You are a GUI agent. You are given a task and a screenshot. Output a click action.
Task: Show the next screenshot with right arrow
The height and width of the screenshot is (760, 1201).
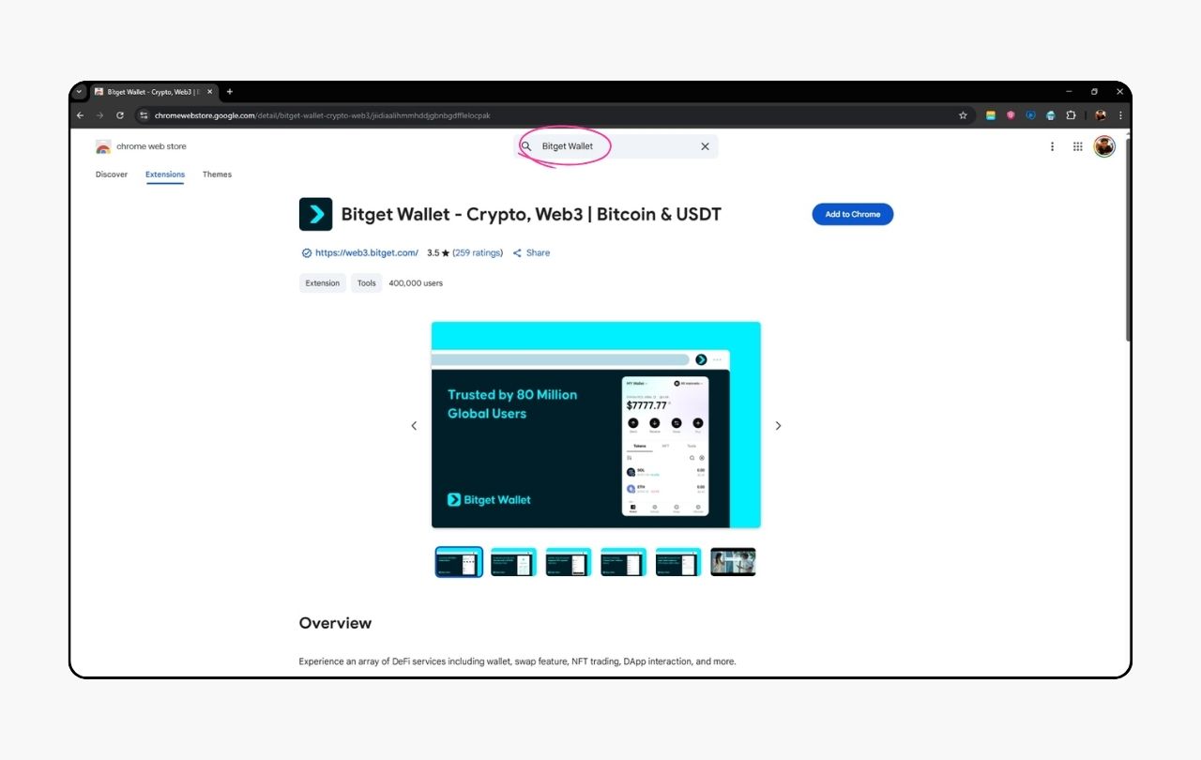point(778,426)
